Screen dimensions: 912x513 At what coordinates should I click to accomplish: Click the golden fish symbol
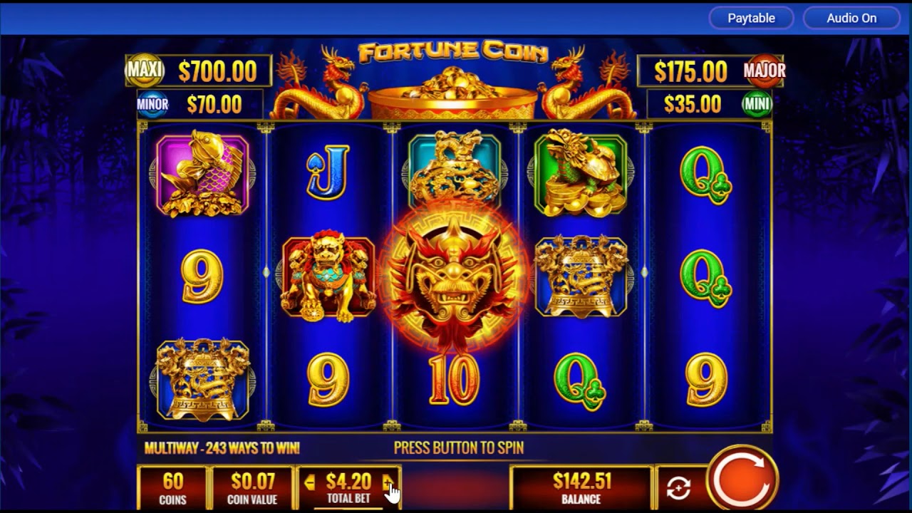pyautogui.click(x=202, y=173)
